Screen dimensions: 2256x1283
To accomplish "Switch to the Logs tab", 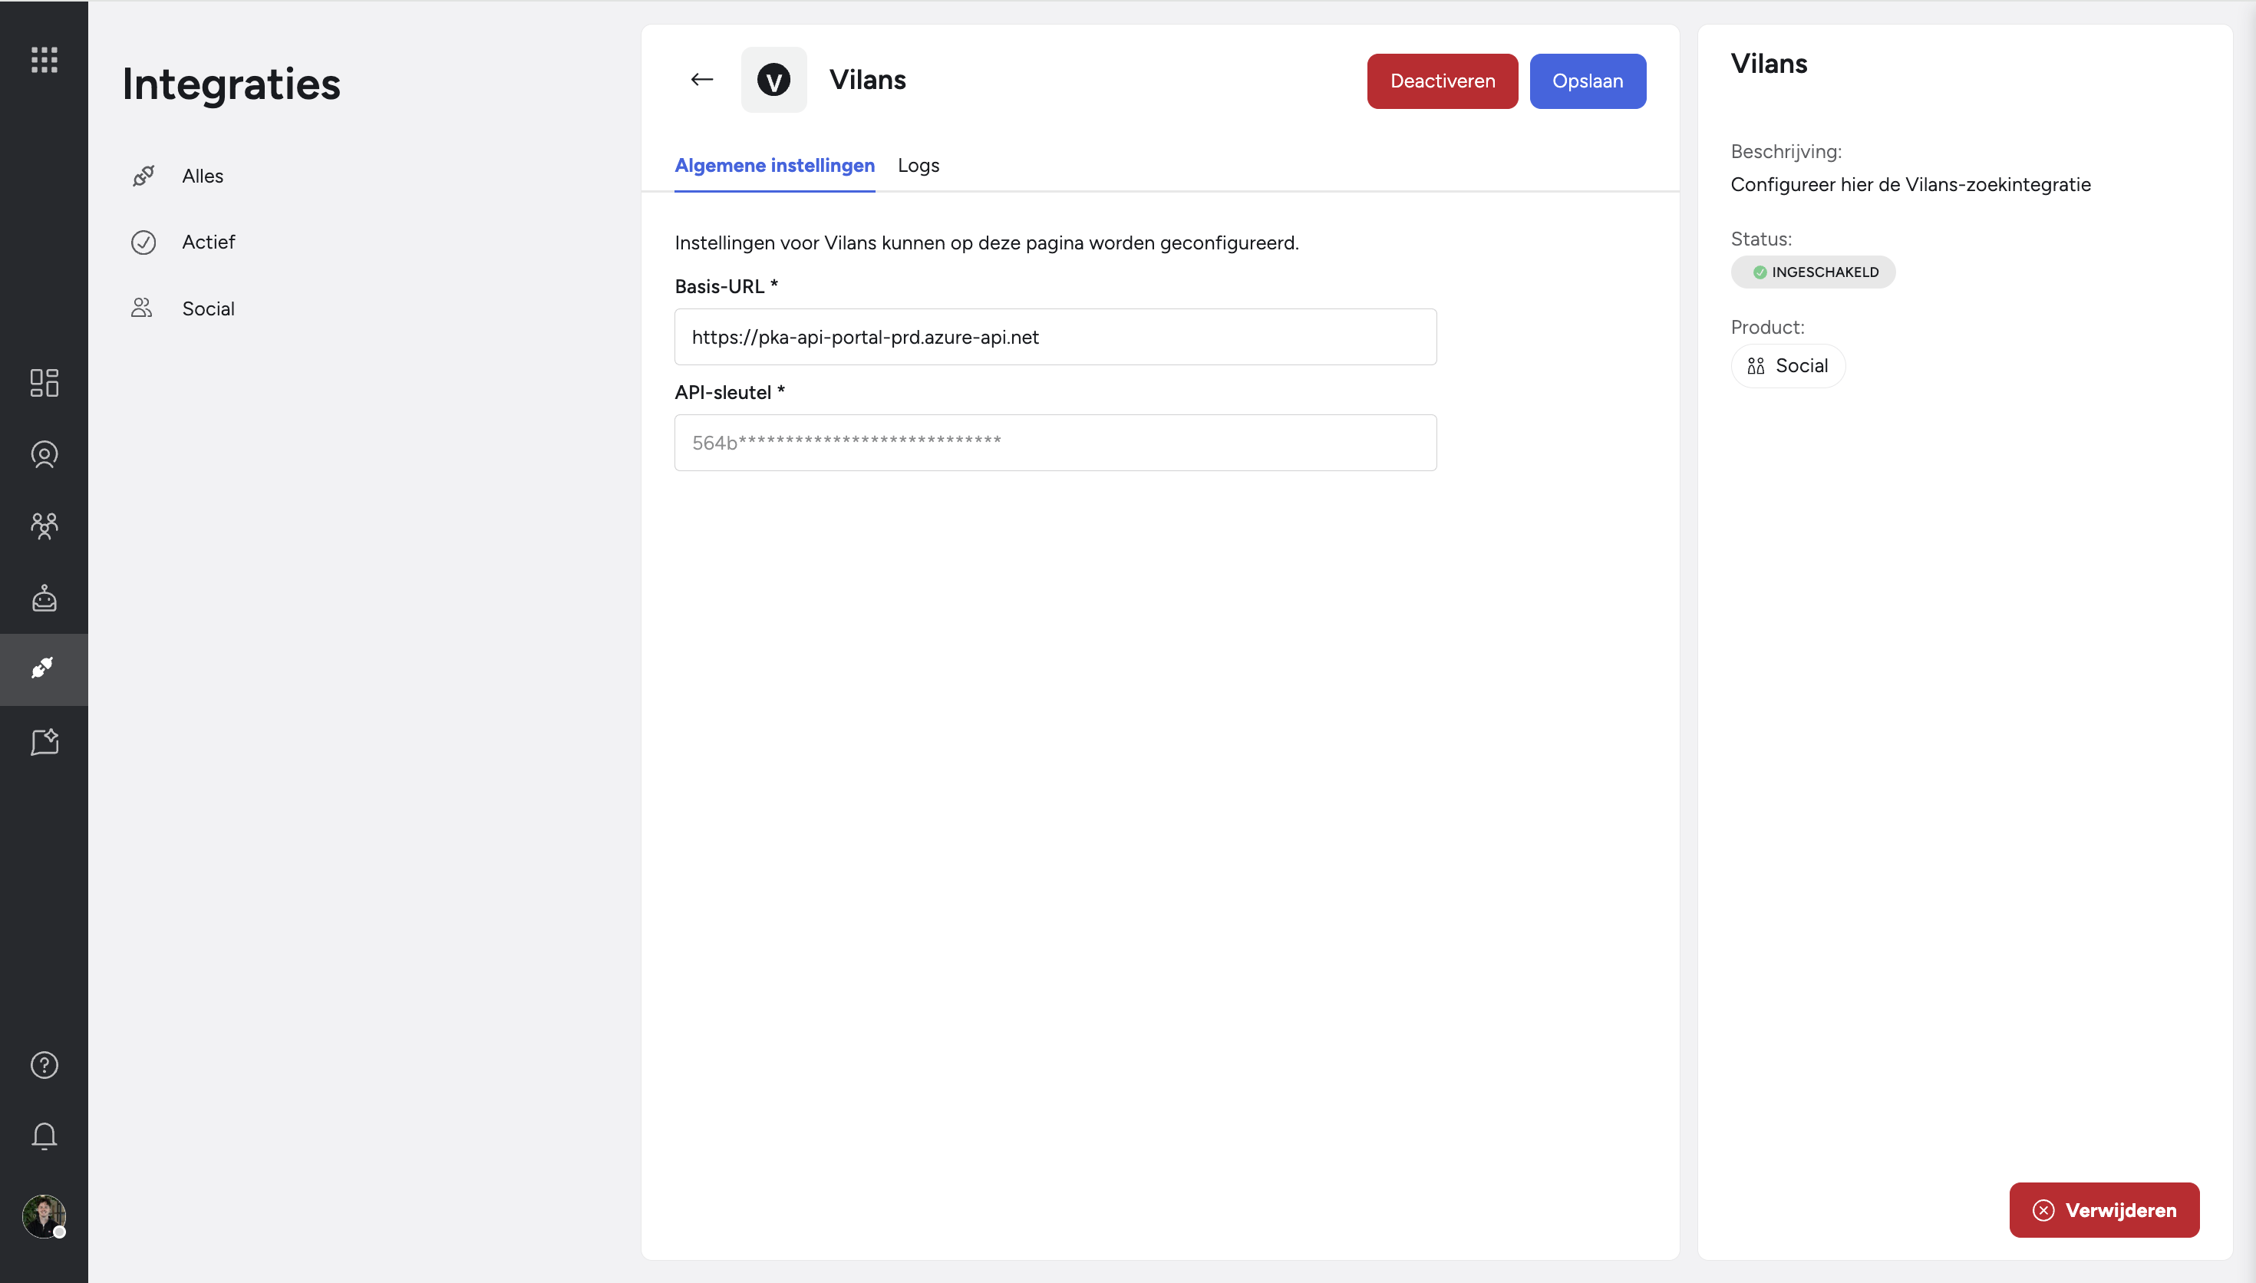I will tap(918, 166).
